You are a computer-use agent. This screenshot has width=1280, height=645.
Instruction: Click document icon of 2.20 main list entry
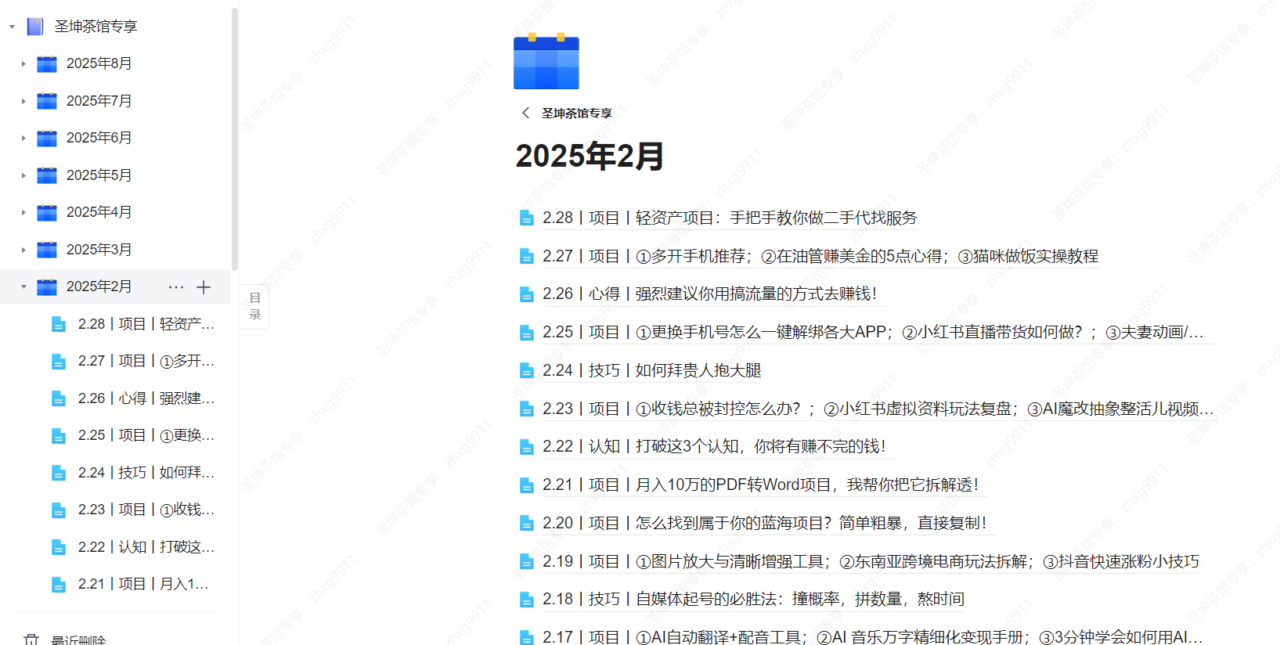527,523
